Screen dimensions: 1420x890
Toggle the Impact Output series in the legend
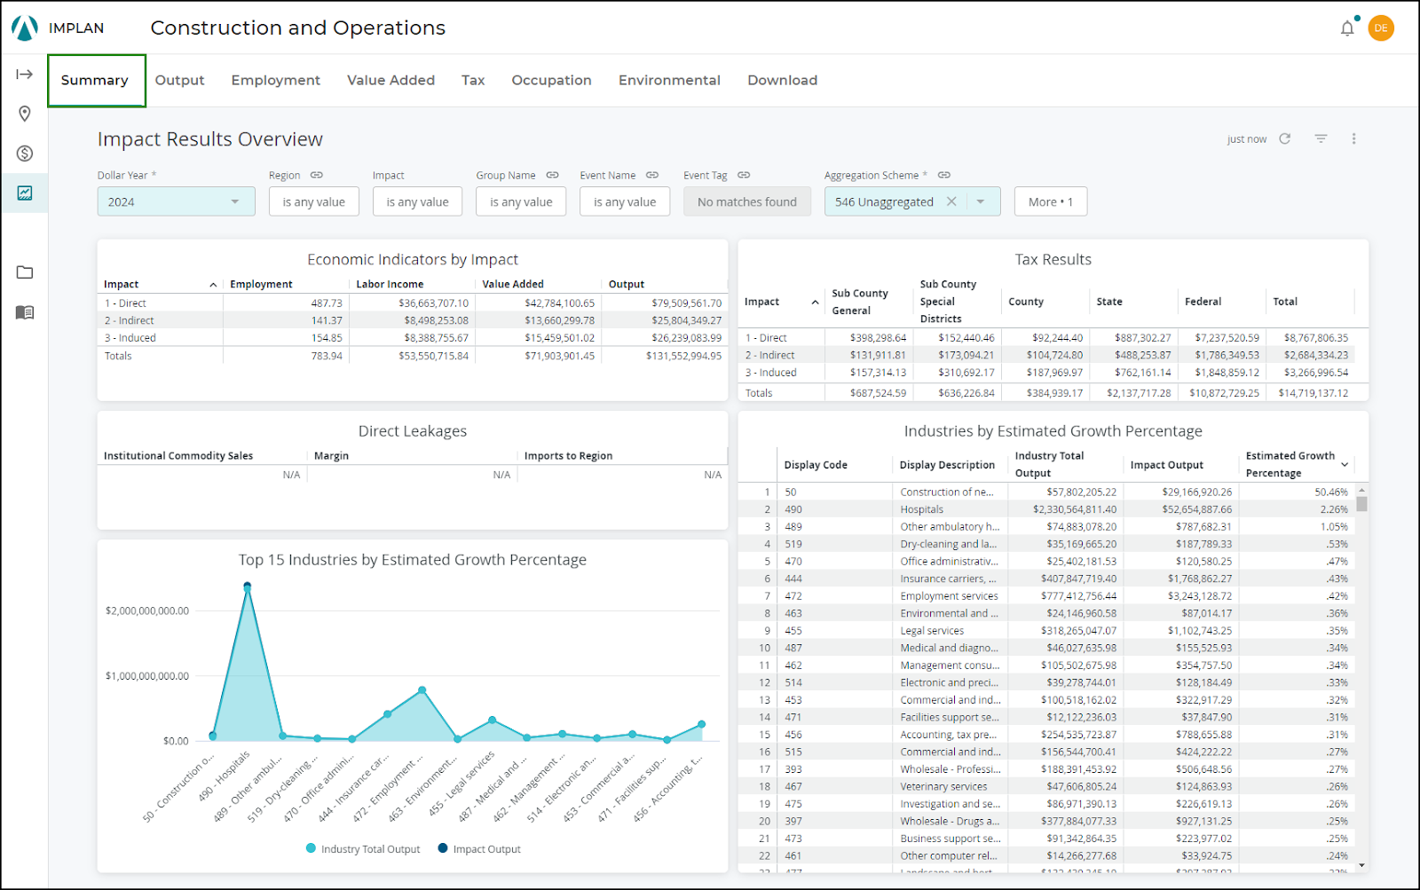(x=478, y=848)
